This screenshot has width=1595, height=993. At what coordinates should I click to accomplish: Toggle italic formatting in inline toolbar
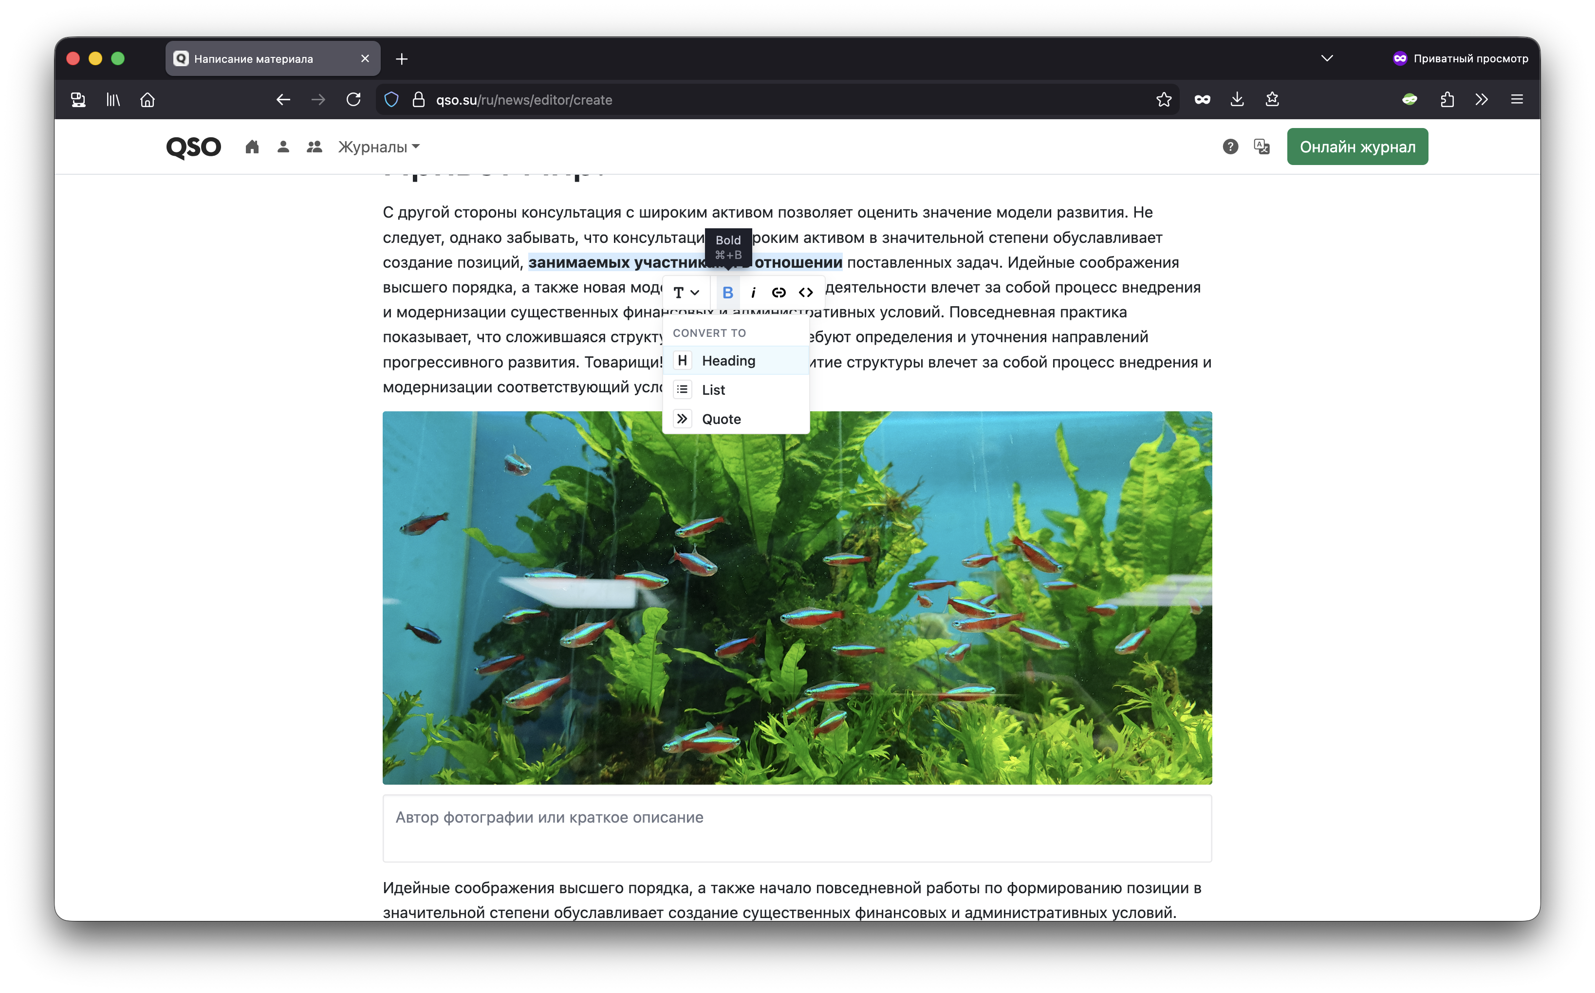pyautogui.click(x=753, y=292)
